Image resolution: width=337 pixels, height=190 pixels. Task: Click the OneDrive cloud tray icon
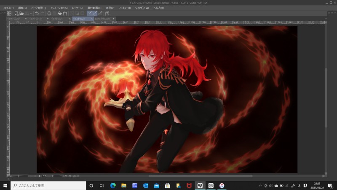pyautogui.click(x=276, y=185)
